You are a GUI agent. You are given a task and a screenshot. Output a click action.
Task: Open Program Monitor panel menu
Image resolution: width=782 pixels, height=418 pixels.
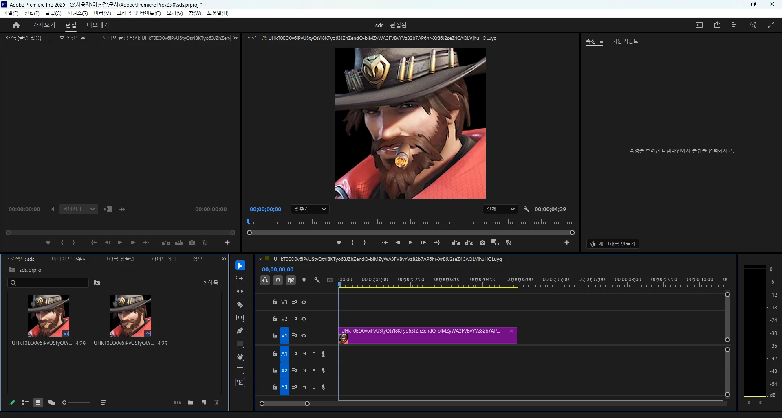[504, 38]
